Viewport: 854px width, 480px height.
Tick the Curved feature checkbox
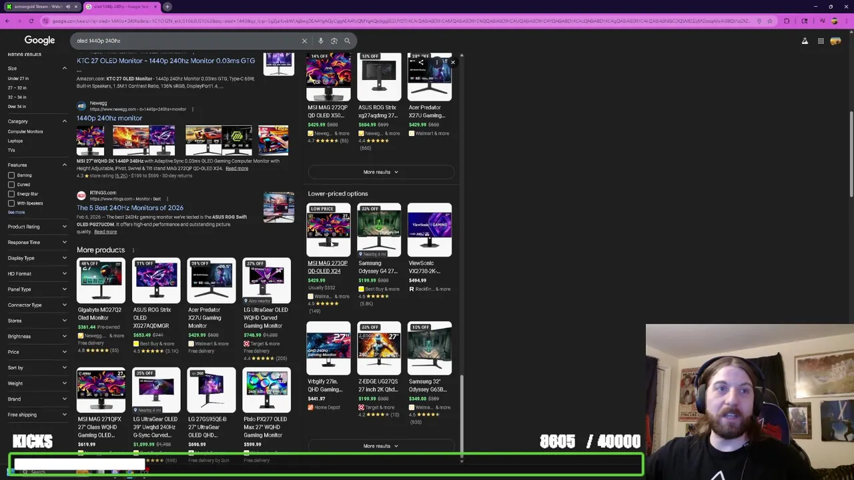pos(11,185)
